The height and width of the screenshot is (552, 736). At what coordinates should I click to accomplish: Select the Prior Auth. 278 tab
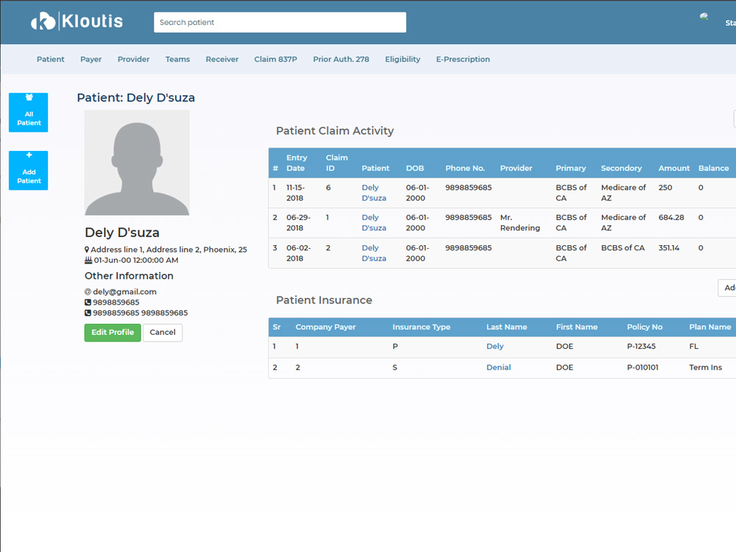tap(341, 59)
